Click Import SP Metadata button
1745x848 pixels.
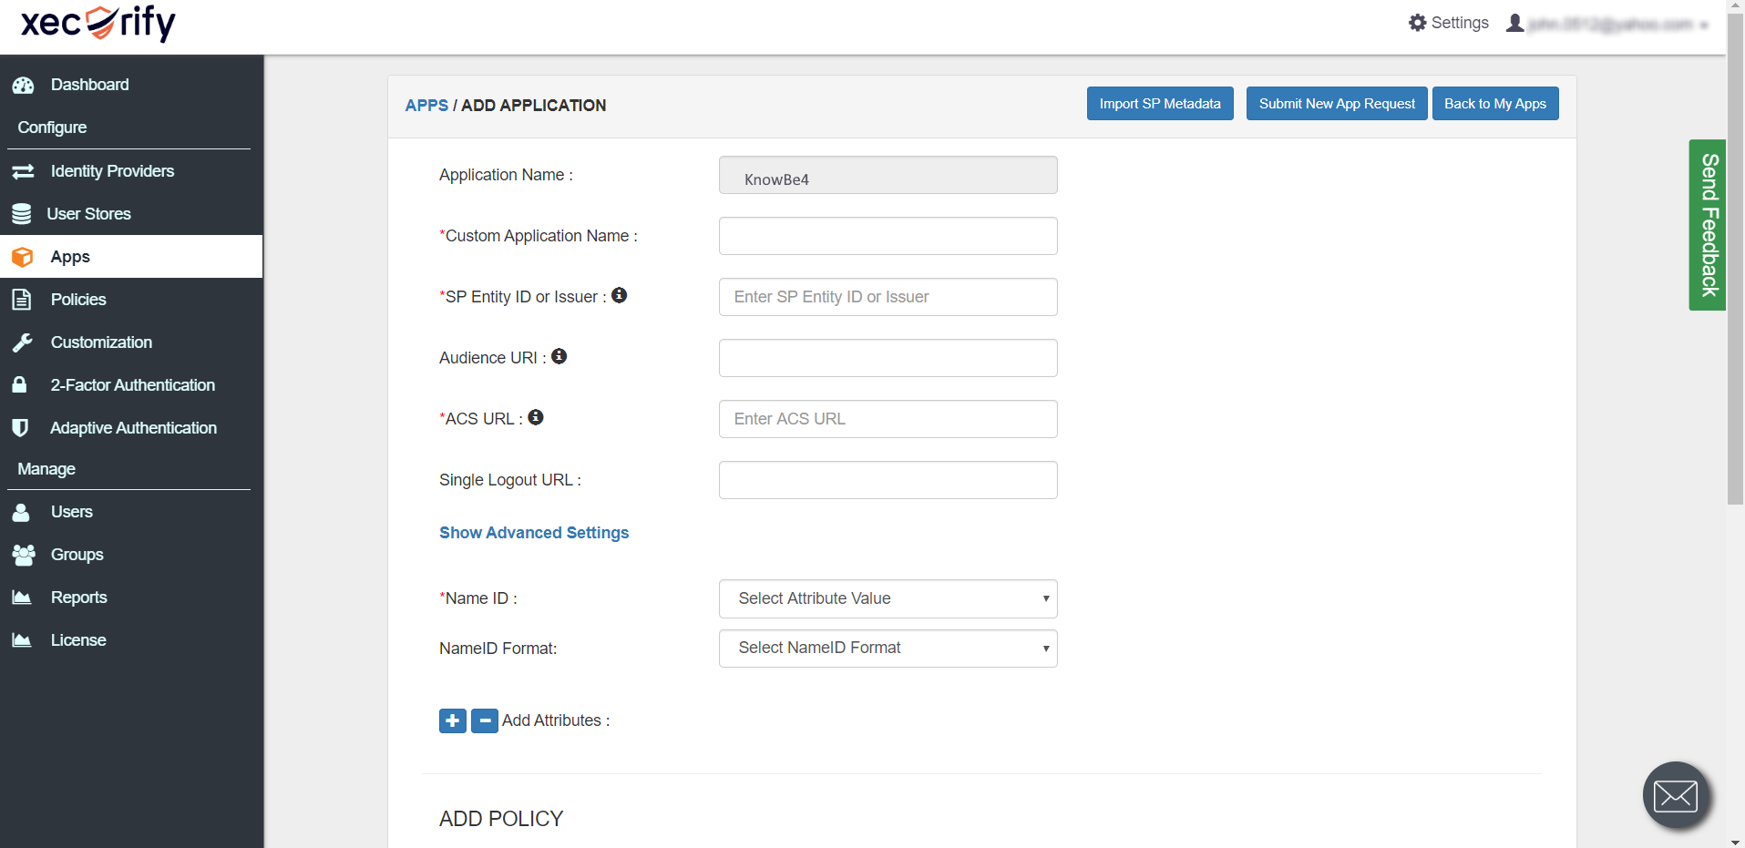pos(1159,104)
